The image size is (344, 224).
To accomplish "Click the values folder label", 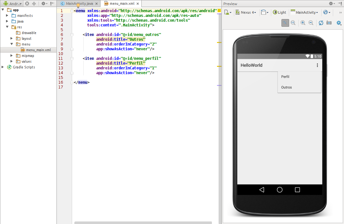I will click(26, 61).
